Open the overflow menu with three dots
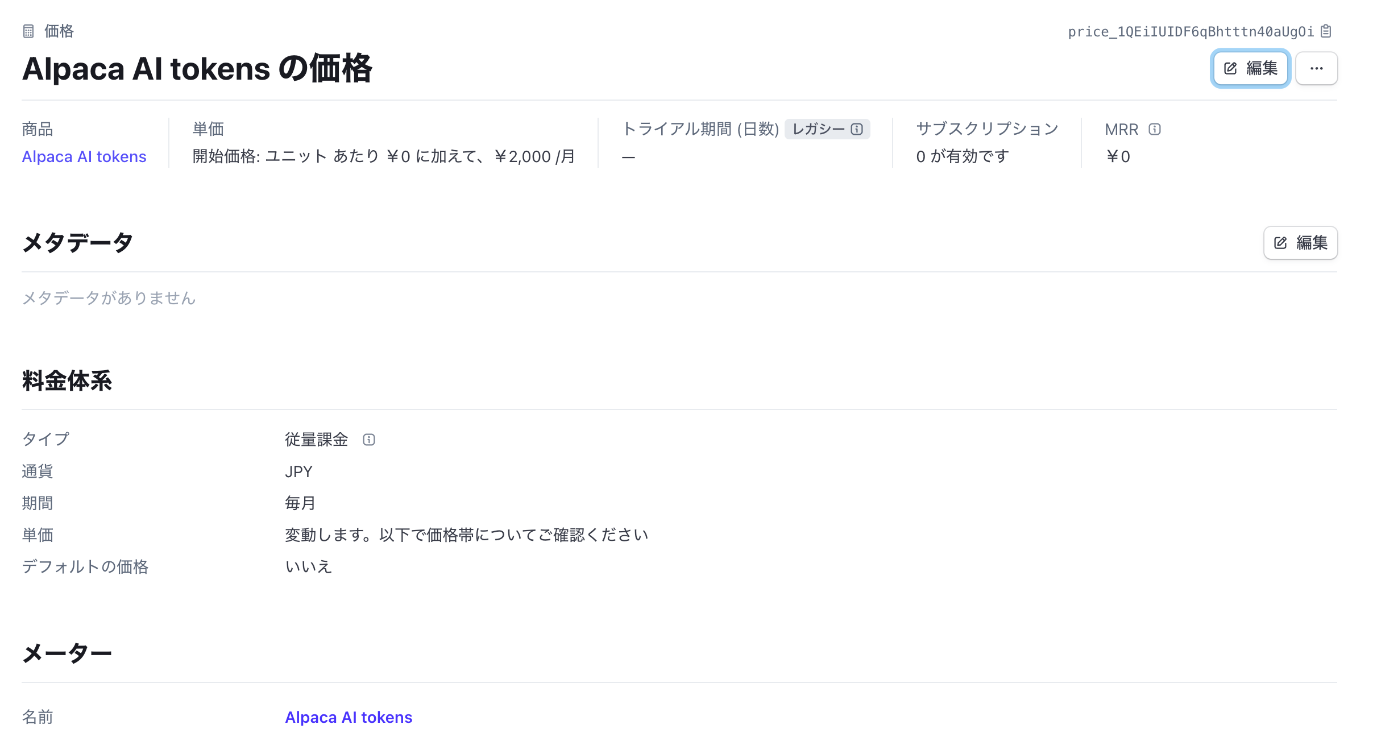This screenshot has width=1377, height=745. click(x=1317, y=68)
